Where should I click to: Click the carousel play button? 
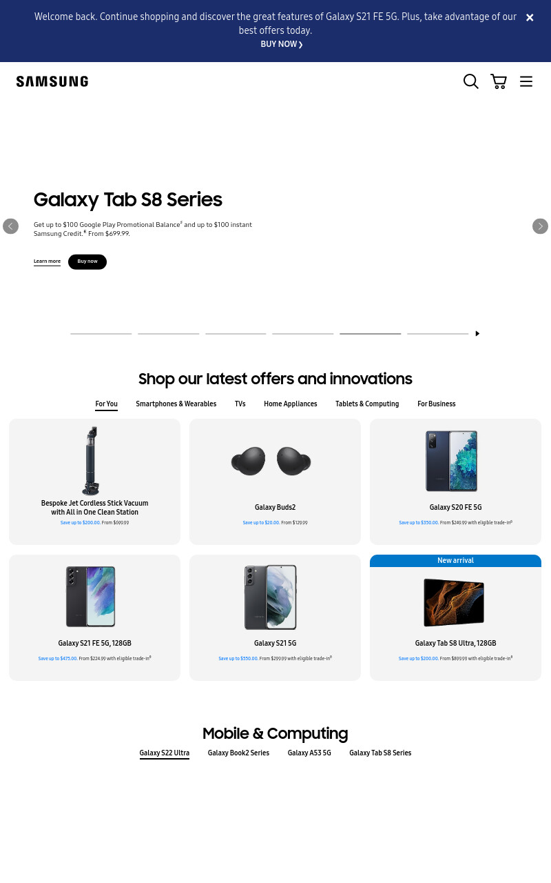coord(477,334)
